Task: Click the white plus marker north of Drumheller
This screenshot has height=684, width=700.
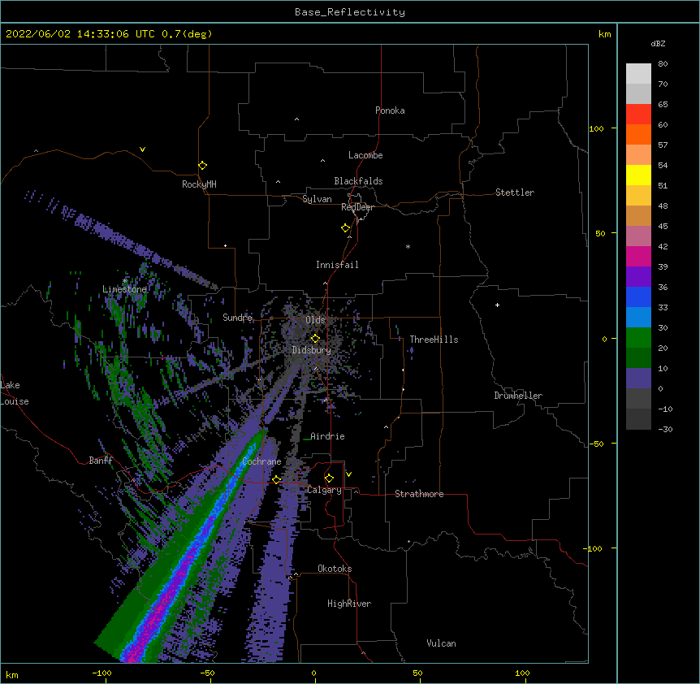Action: pos(497,305)
